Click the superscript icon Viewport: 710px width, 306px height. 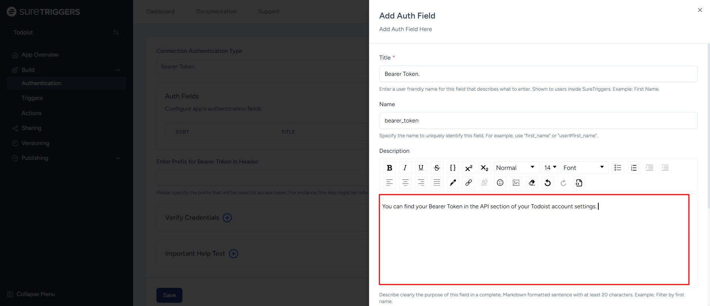469,168
